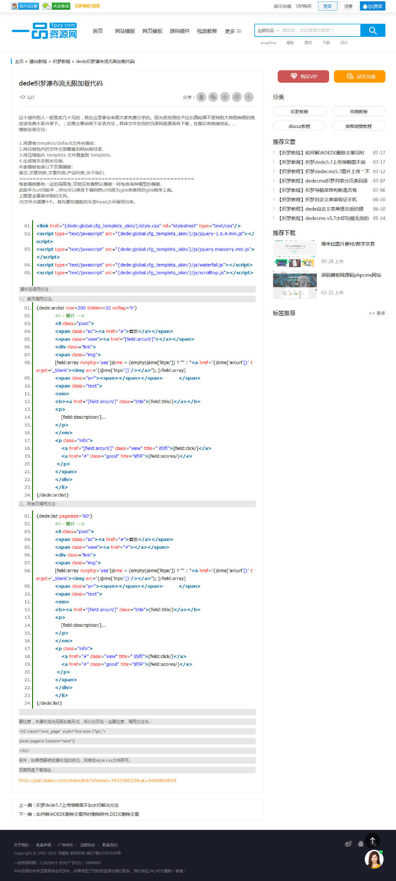Click the red 购买VIP button
The image size is (396, 881).
pos(304,76)
